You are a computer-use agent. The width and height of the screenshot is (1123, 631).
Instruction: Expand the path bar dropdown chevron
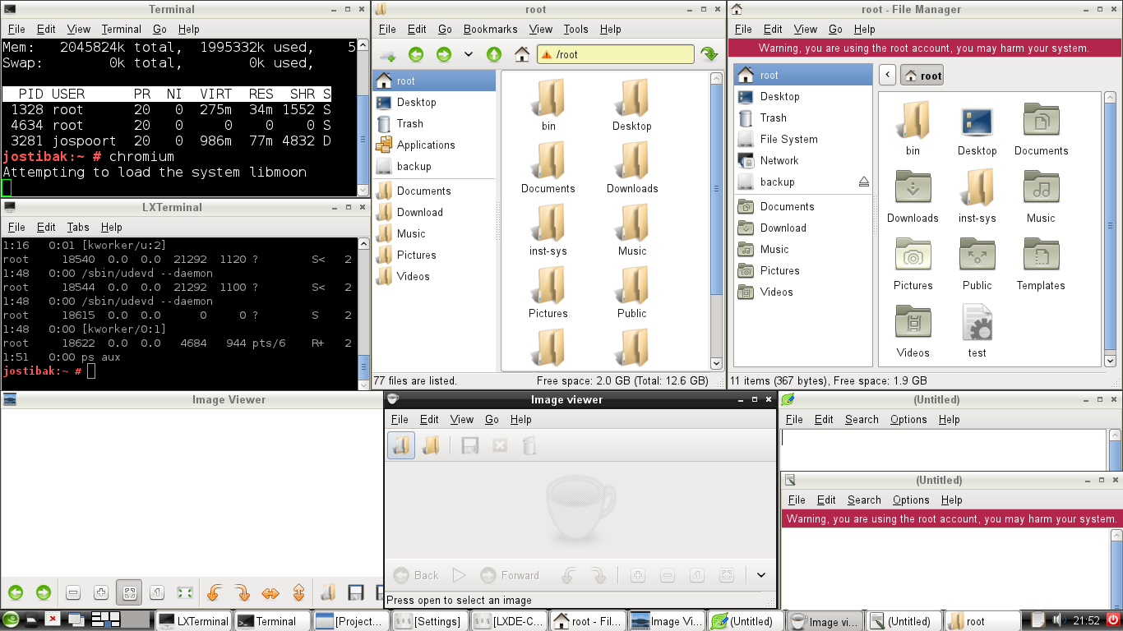point(469,53)
